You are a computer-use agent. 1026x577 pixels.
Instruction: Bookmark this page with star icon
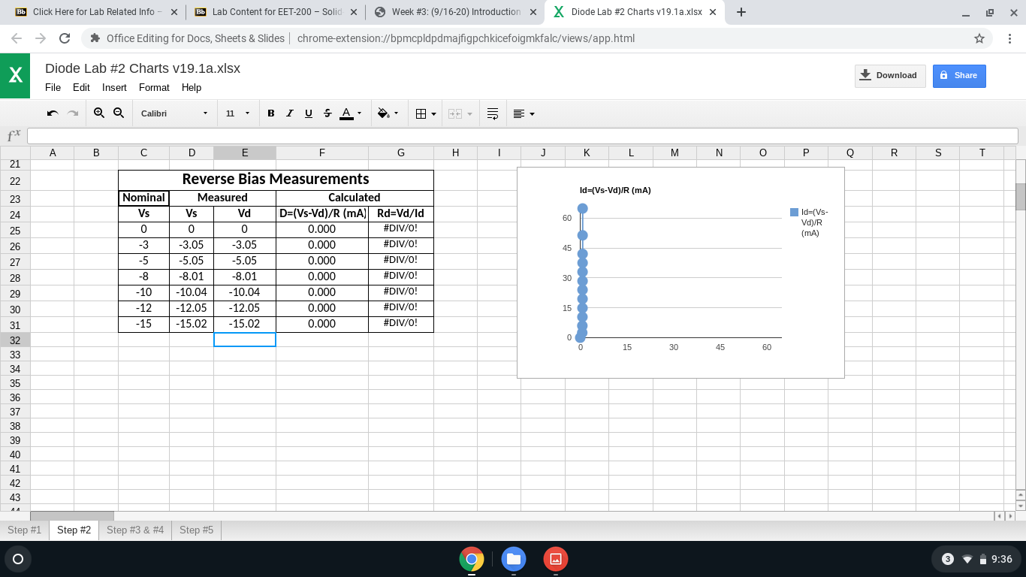(x=979, y=38)
